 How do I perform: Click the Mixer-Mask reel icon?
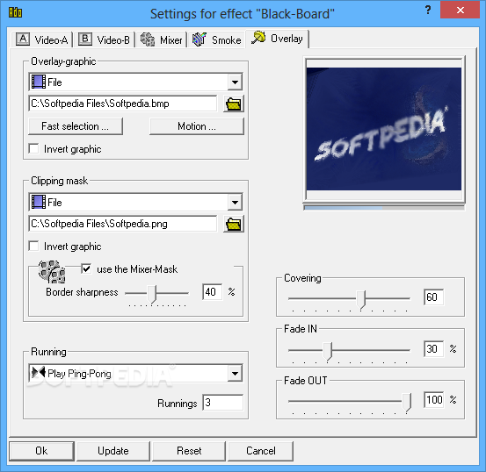point(52,272)
